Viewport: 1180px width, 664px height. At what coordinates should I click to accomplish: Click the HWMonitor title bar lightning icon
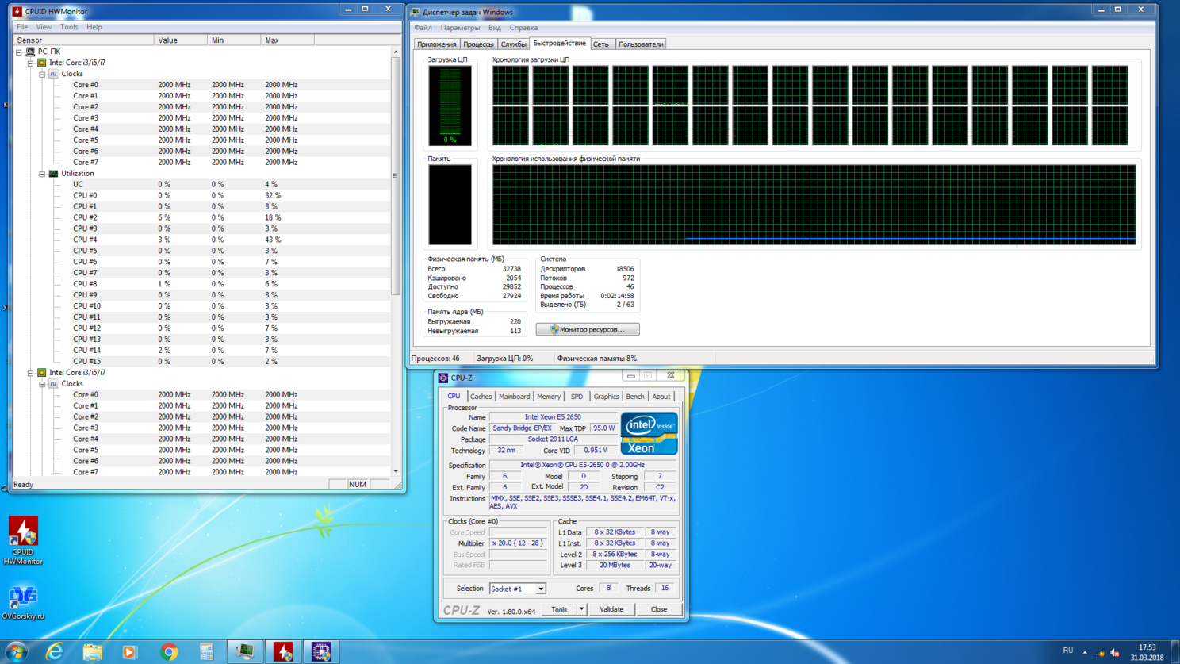pos(17,11)
